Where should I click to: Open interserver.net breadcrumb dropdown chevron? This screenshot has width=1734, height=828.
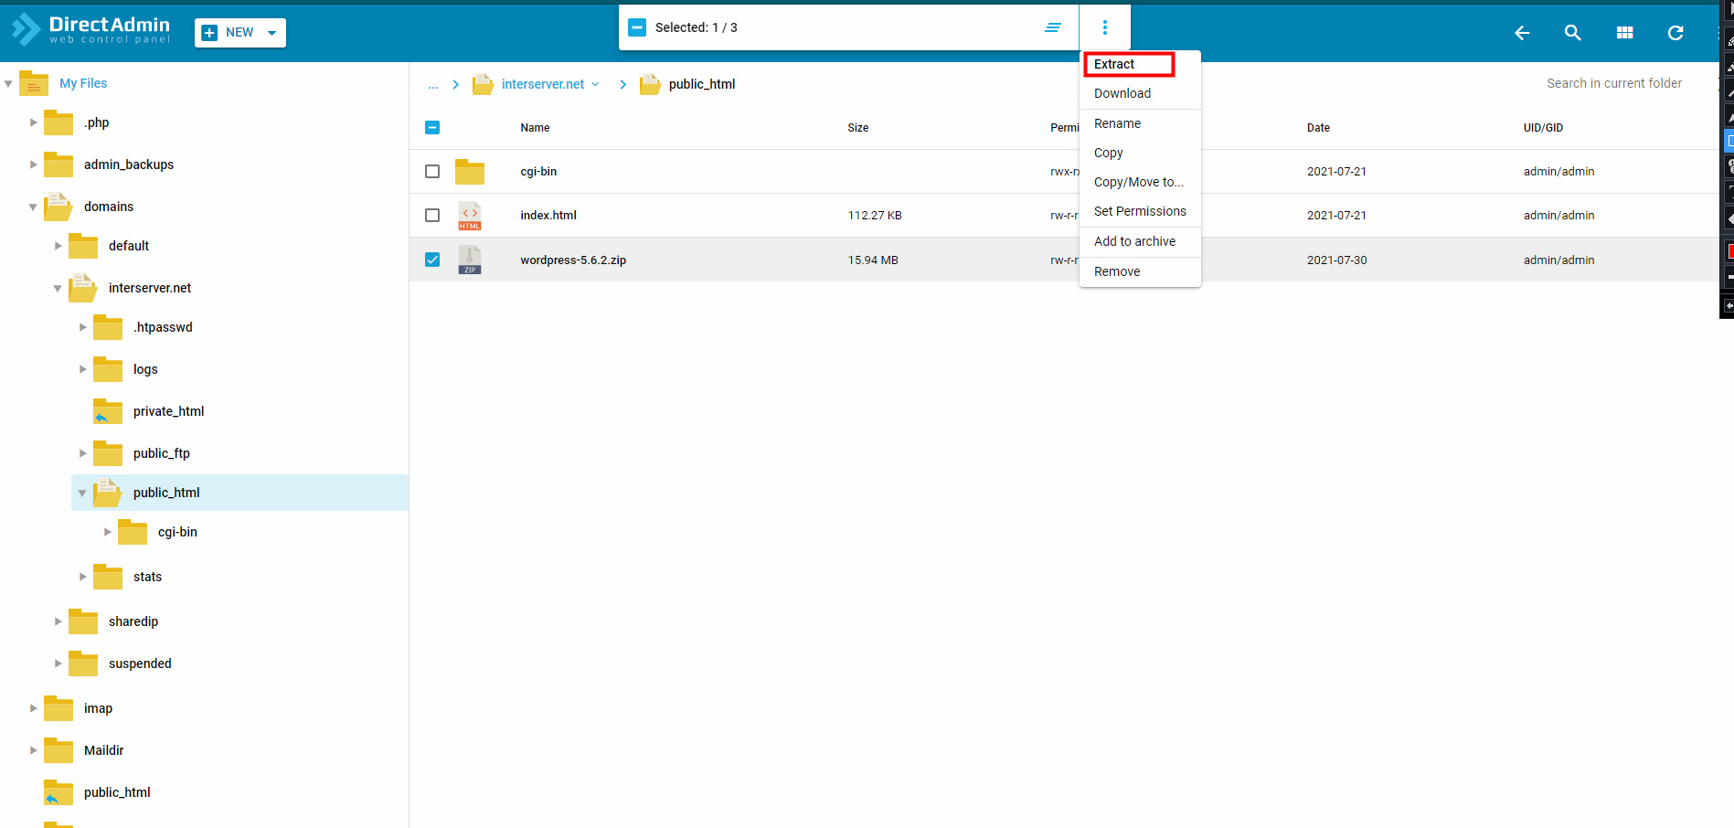[596, 84]
